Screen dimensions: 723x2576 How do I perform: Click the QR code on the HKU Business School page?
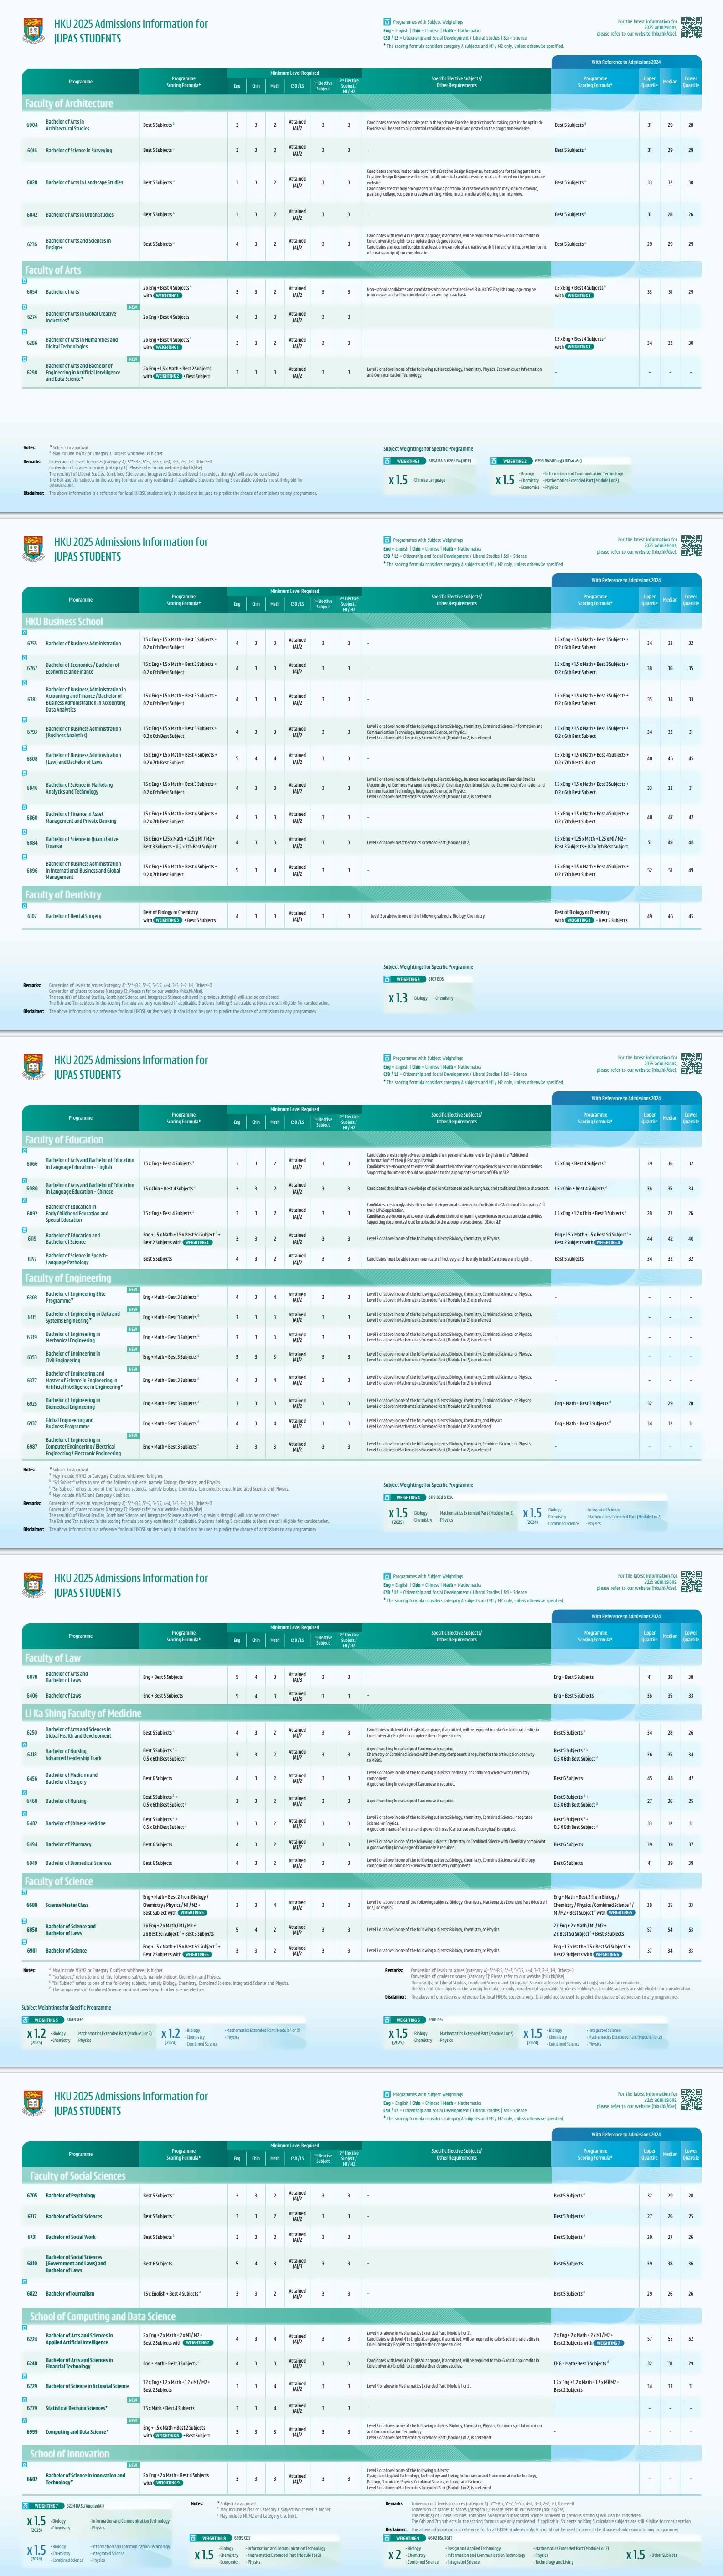[691, 545]
